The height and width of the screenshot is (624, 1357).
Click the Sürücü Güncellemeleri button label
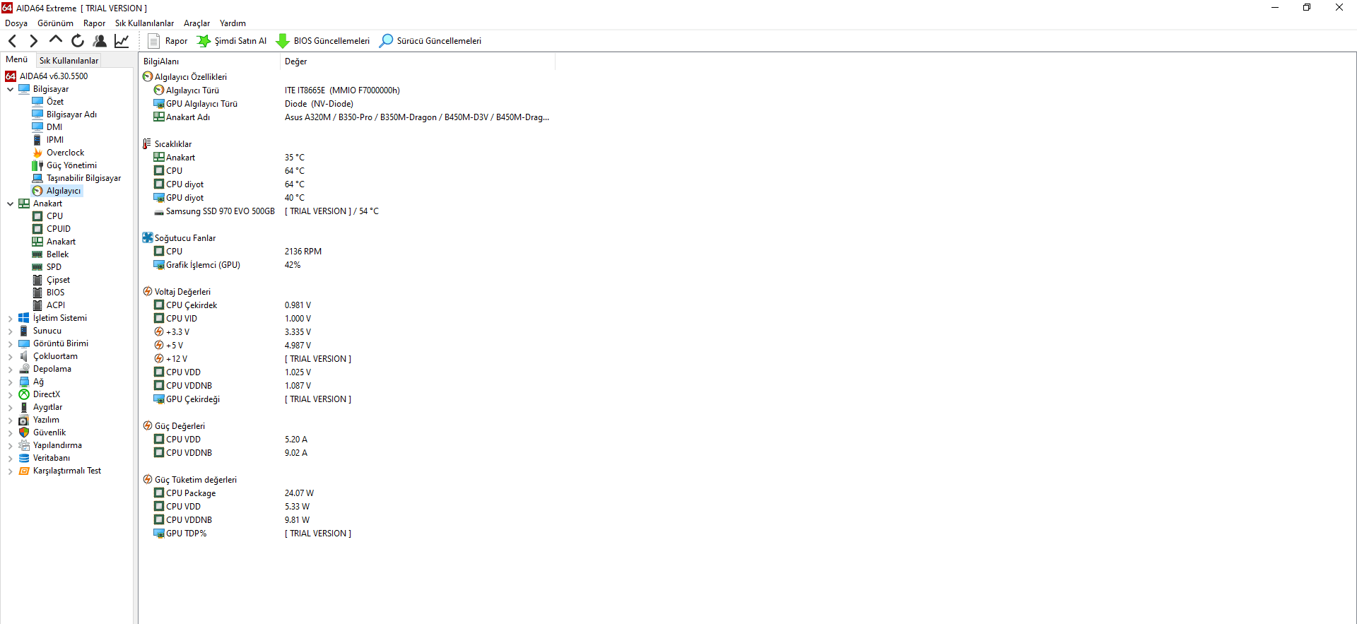[x=439, y=41]
